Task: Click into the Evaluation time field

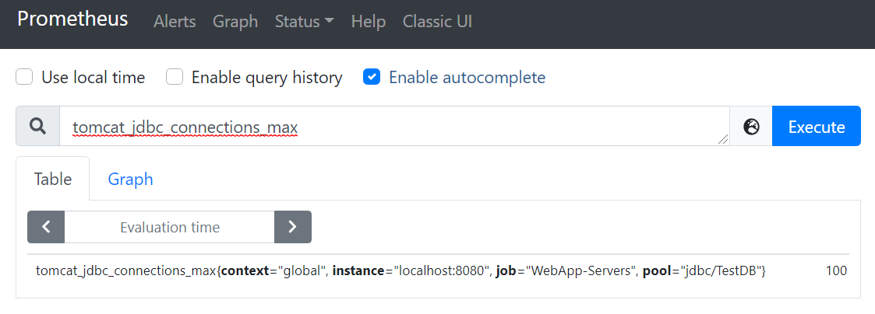Action: (x=170, y=227)
